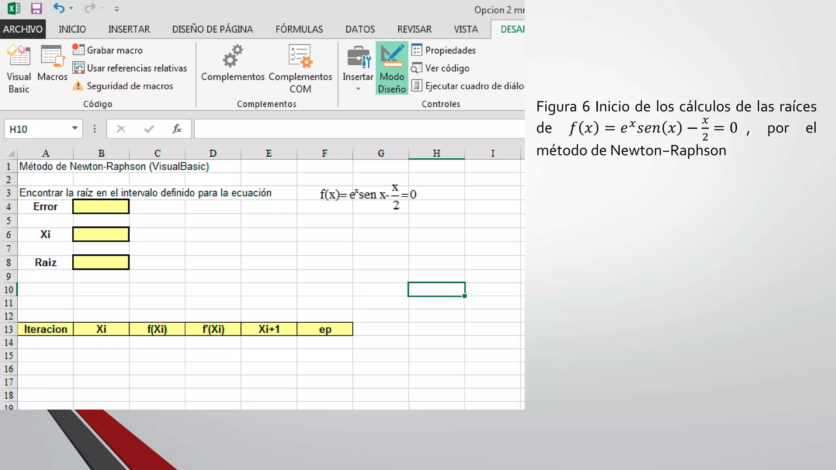
Task: Save the workbook with the floppy icon
Action: [x=37, y=9]
